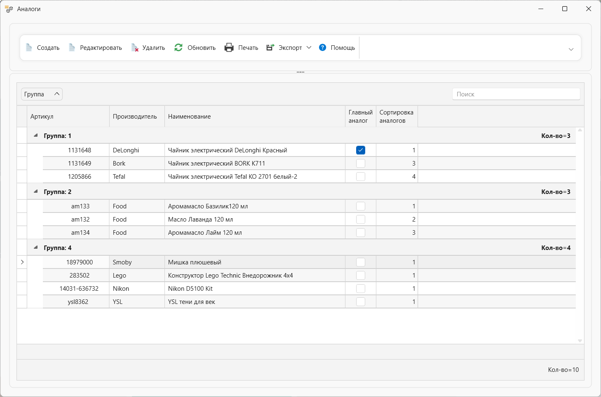
Task: Sort by the Главный аналог column header
Action: pyautogui.click(x=361, y=117)
